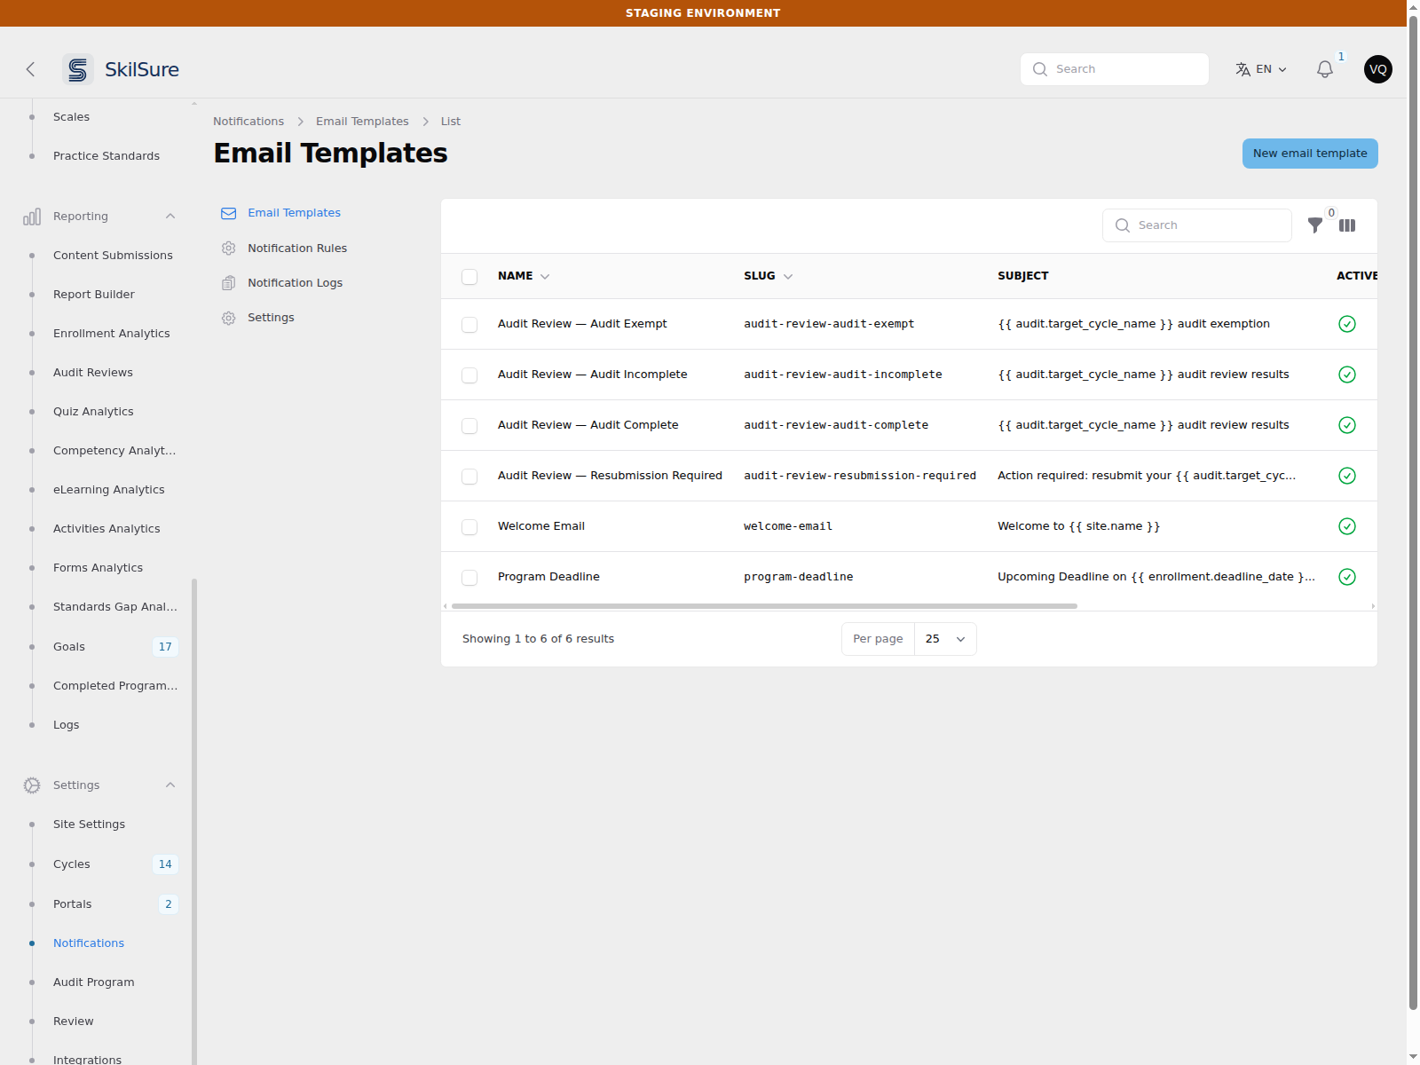The image size is (1420, 1065).
Task: Open Notification Rules sub-navigation item
Action: click(297, 248)
